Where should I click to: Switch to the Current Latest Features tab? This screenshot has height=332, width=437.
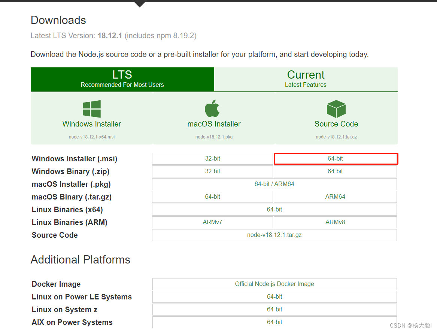pos(306,79)
